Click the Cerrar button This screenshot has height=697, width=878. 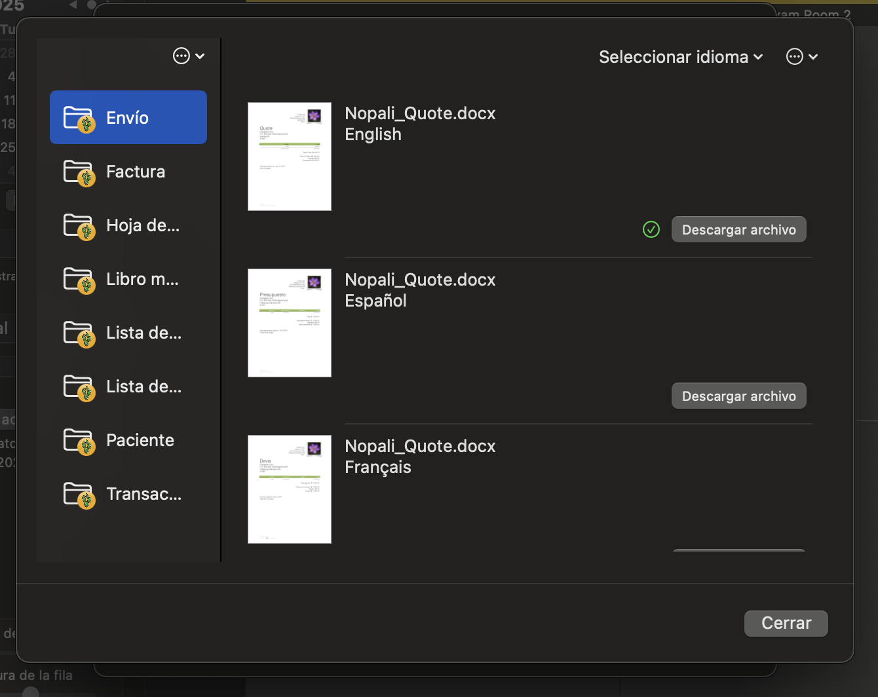[786, 623]
